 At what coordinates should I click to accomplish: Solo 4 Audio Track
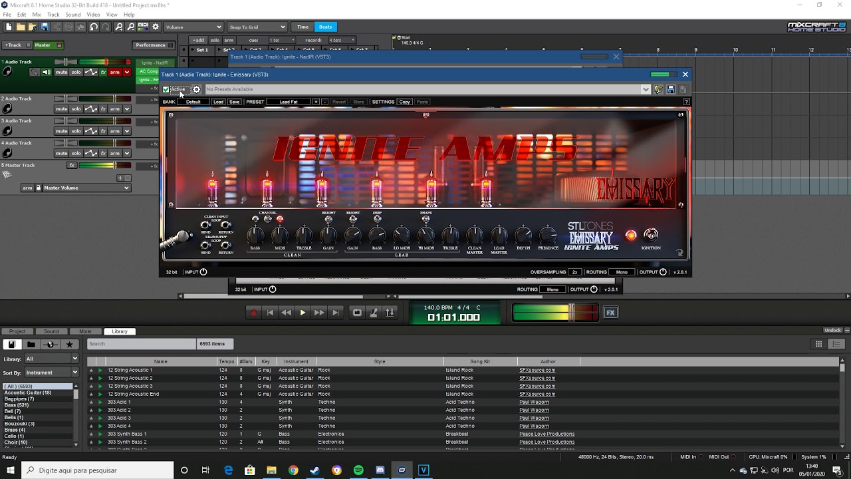76,153
